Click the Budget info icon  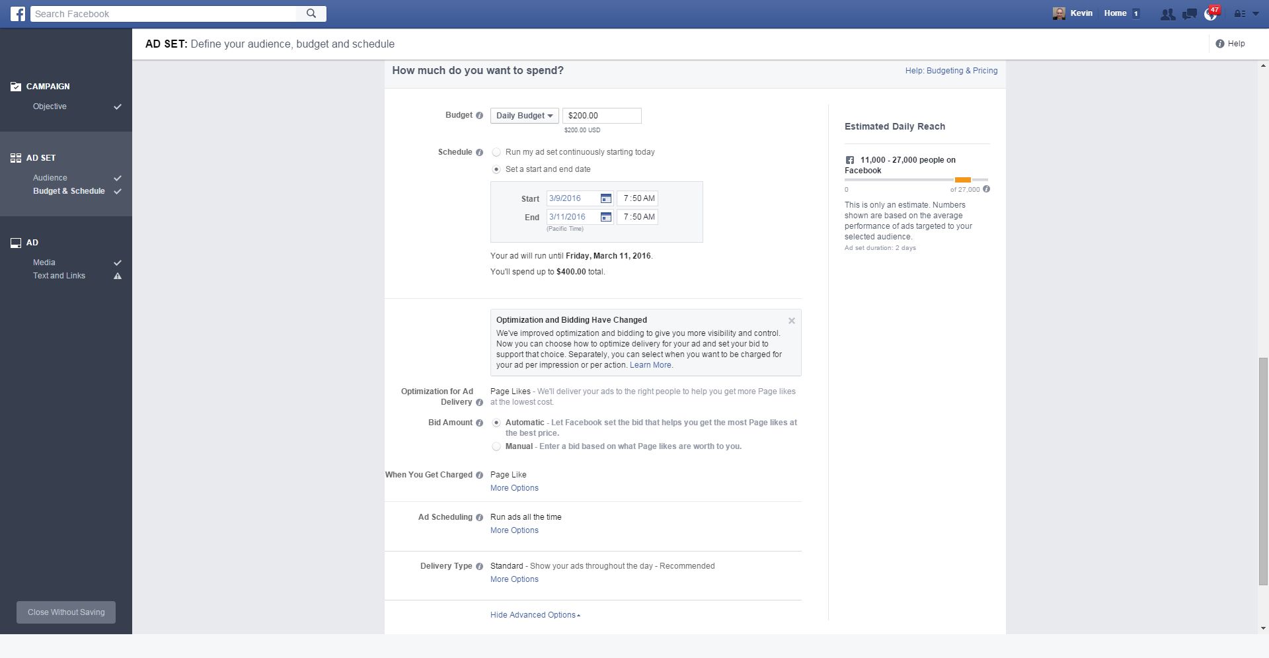[479, 116]
